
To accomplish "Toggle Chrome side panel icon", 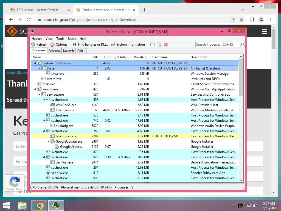I will pyautogui.click(x=252, y=20).
